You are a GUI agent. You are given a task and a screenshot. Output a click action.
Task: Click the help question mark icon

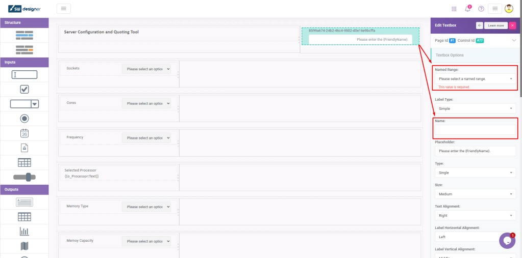coord(481,9)
